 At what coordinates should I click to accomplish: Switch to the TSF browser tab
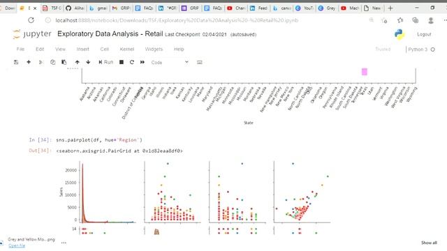52,8
